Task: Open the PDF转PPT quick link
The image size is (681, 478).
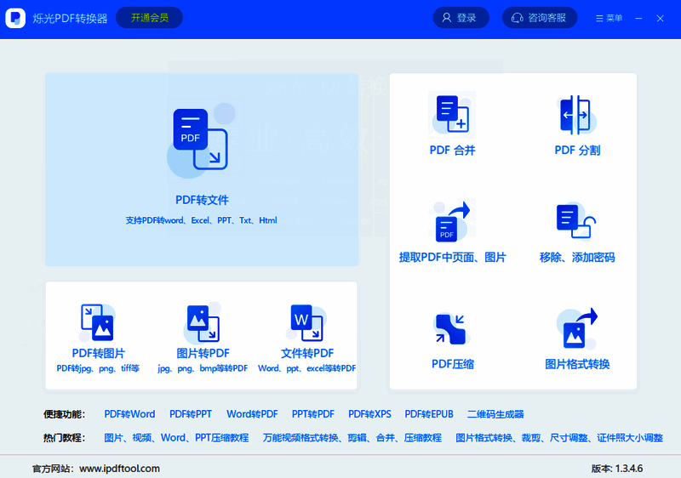Action: [190, 414]
